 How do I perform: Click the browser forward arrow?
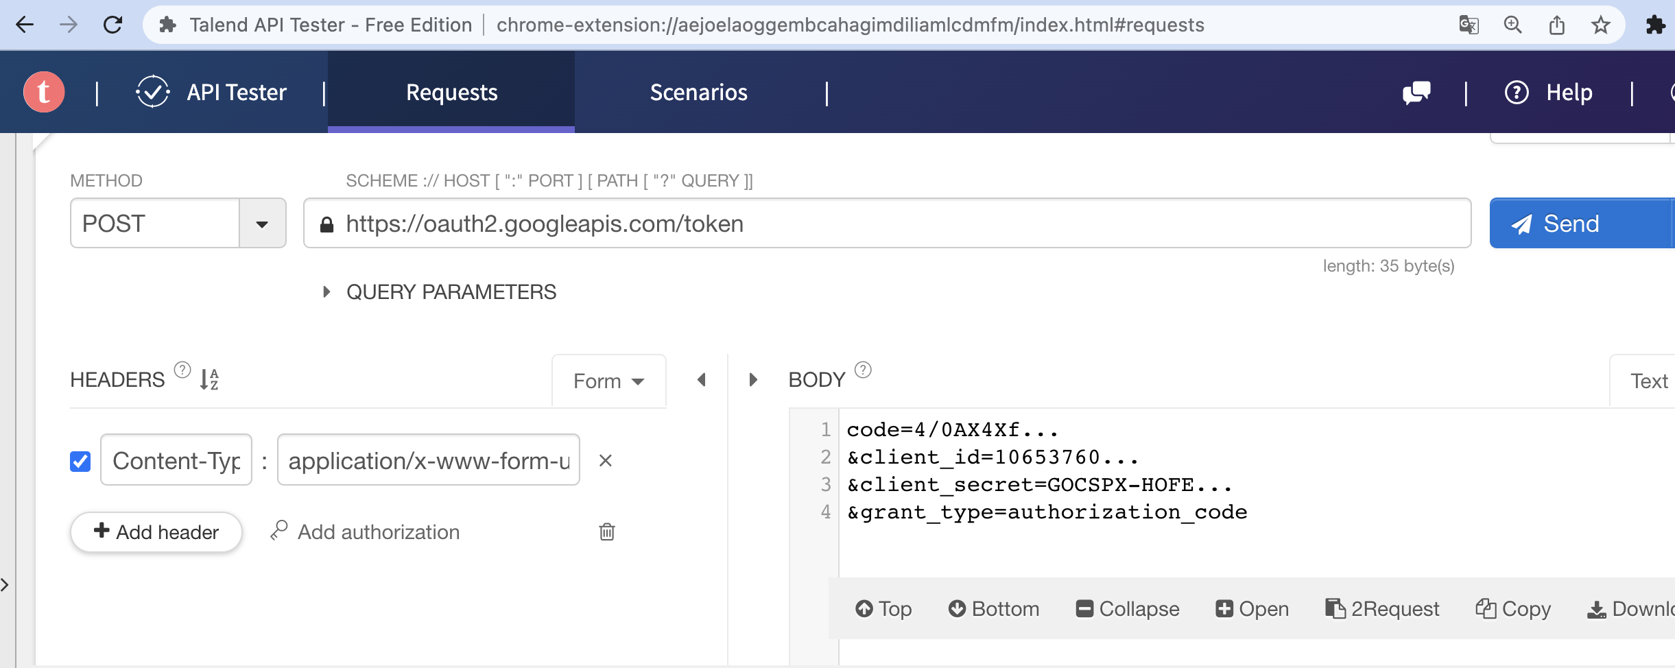pyautogui.click(x=69, y=25)
